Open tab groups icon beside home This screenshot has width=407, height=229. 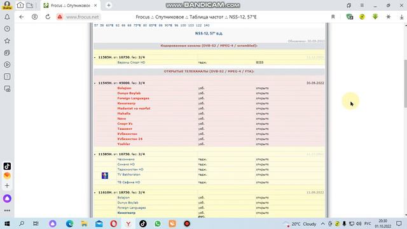[30, 5]
